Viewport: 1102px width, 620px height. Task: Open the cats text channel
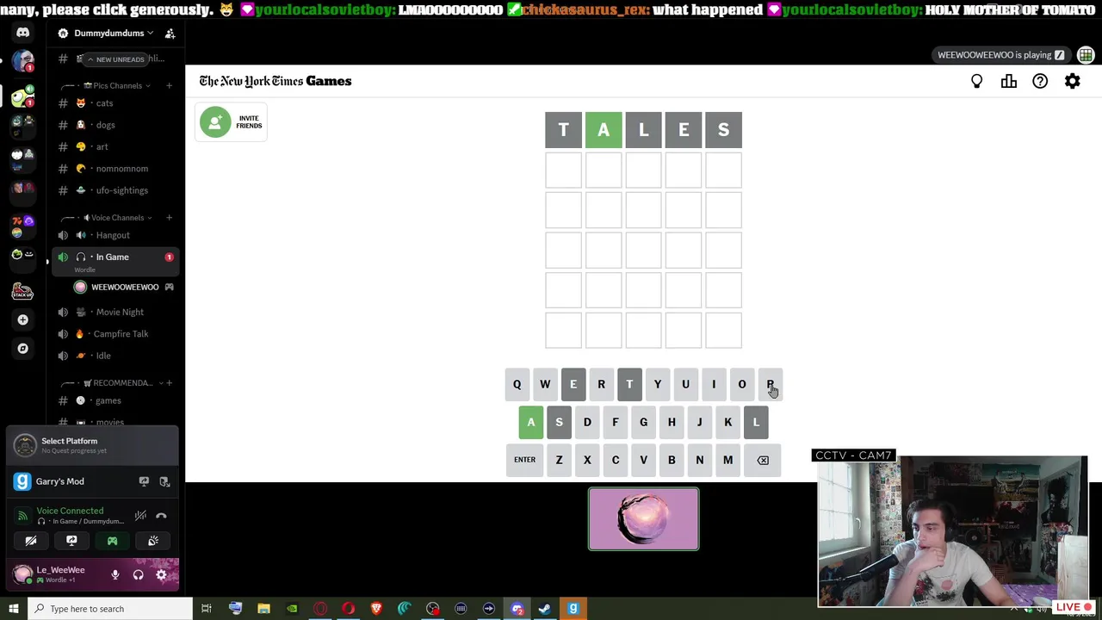coord(115,103)
